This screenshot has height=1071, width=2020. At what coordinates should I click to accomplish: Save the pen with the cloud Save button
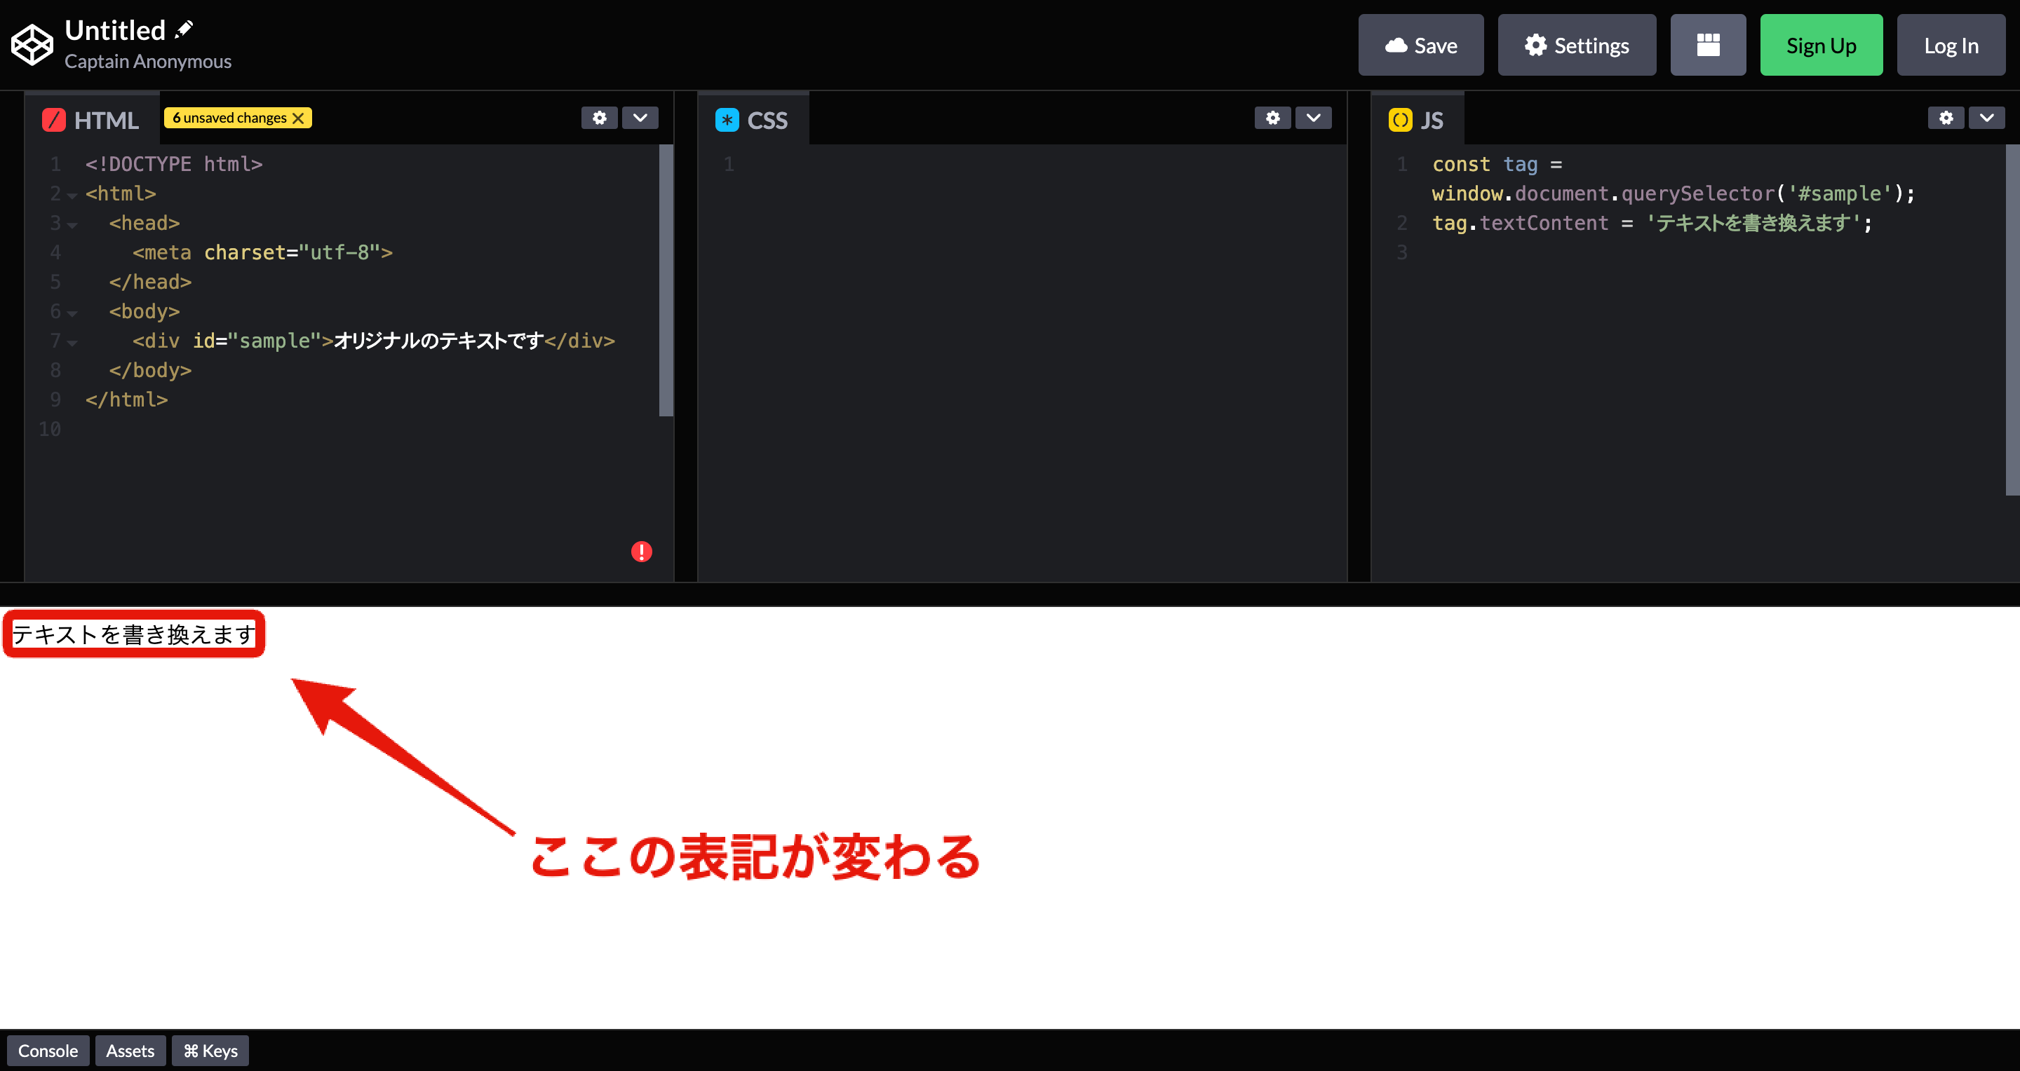click(1421, 45)
